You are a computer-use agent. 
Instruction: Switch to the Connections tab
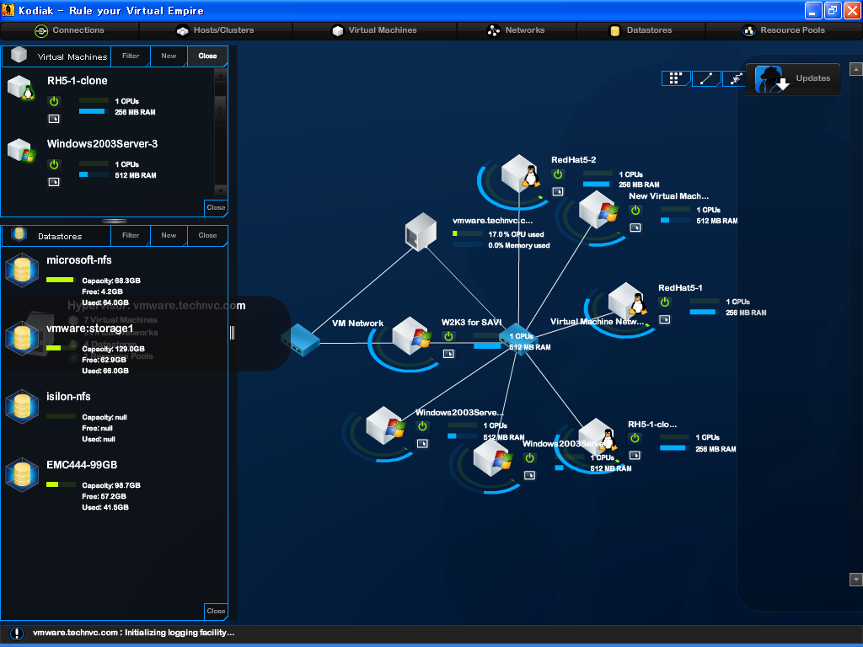(x=70, y=30)
